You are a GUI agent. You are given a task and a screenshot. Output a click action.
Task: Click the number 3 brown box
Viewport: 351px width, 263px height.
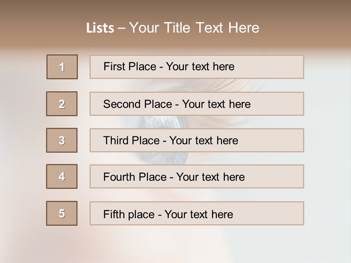pos(62,140)
